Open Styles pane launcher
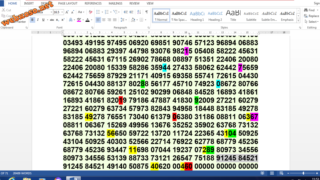This screenshot has height=180, width=320. pyautogui.click(x=300, y=28)
